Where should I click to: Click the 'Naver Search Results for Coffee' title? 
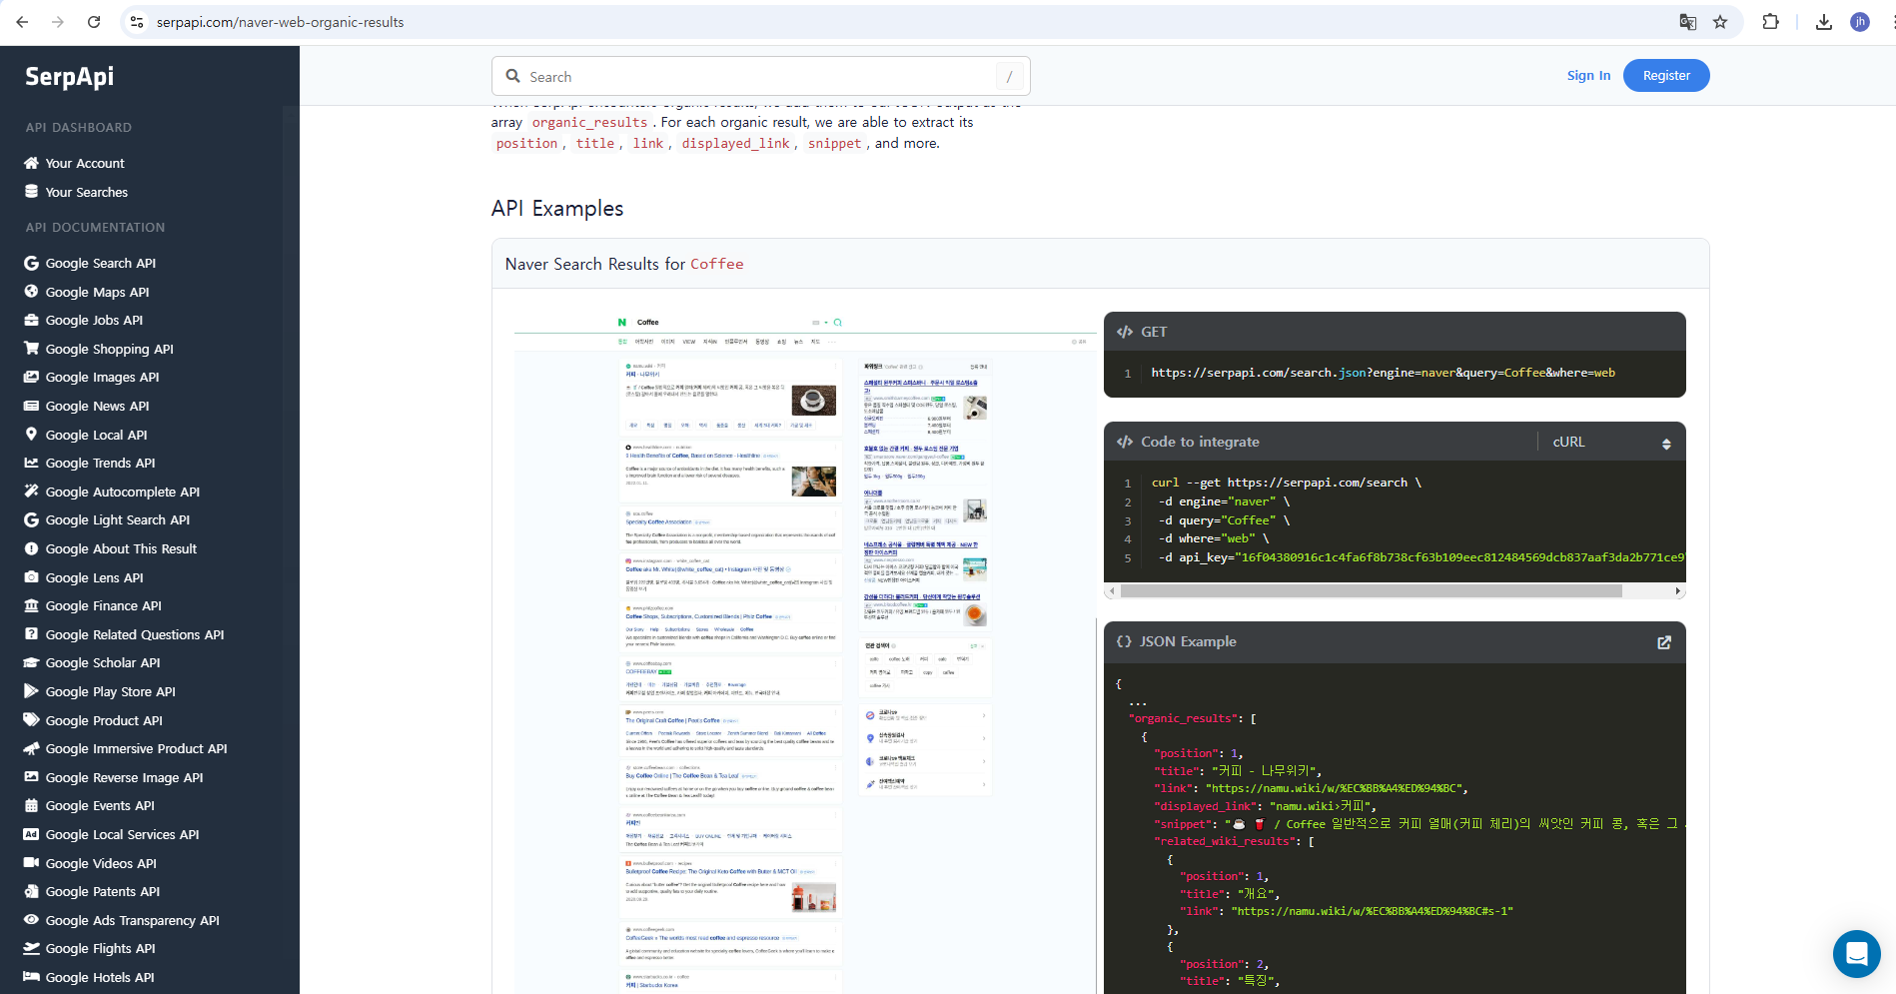pyautogui.click(x=624, y=264)
